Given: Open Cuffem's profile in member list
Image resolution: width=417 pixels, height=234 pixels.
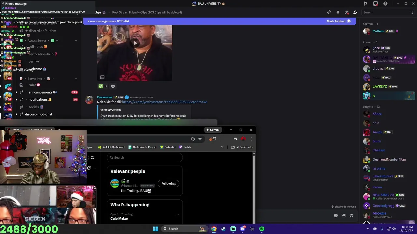Looking at the screenshot, I should coord(389,31).
